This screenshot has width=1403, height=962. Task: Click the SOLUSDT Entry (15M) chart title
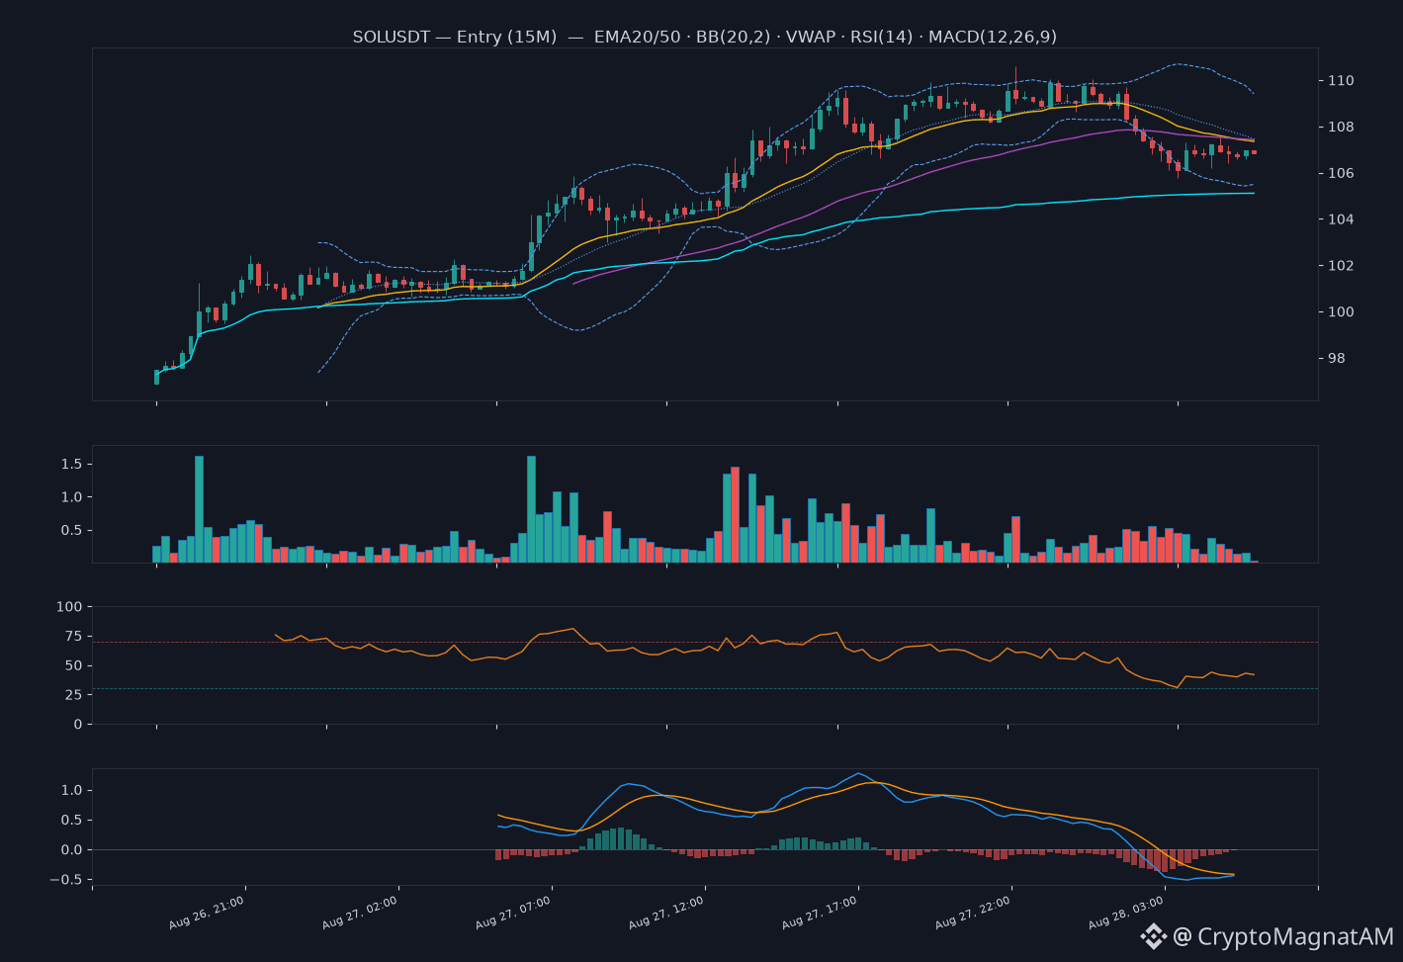pos(704,37)
